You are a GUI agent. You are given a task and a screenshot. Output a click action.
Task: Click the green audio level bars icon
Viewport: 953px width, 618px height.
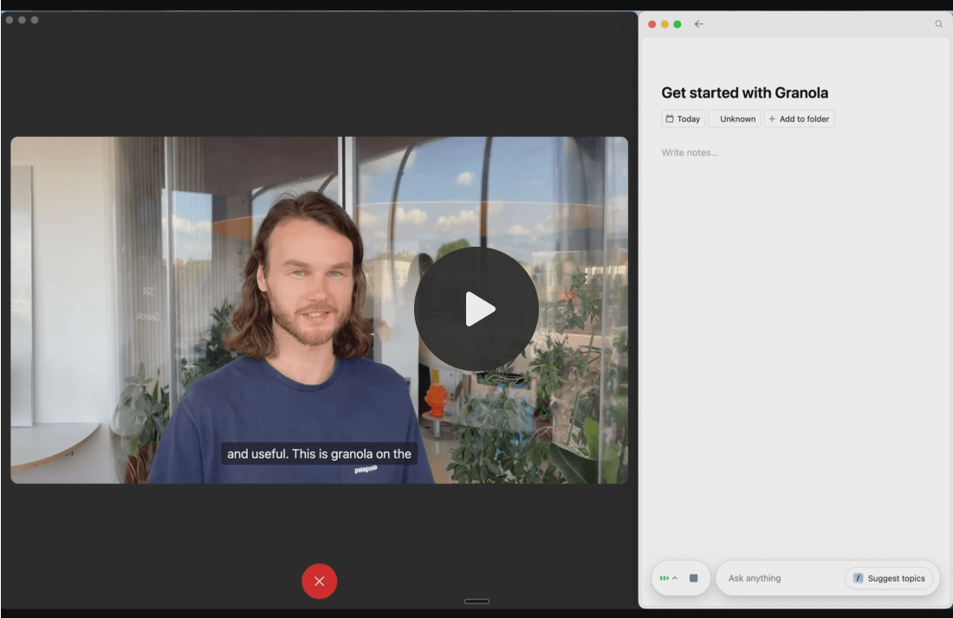click(x=665, y=578)
